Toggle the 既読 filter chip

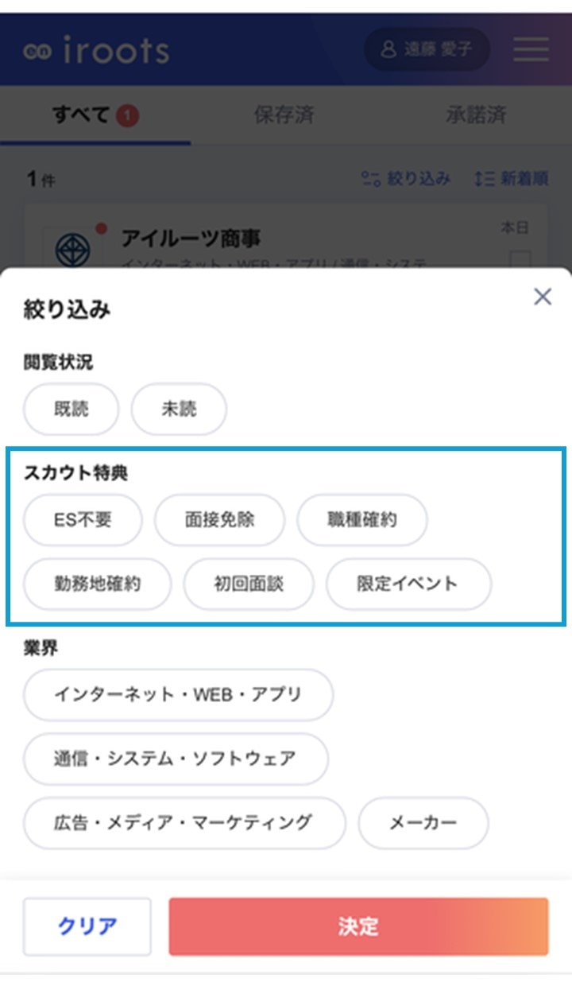[71, 410]
